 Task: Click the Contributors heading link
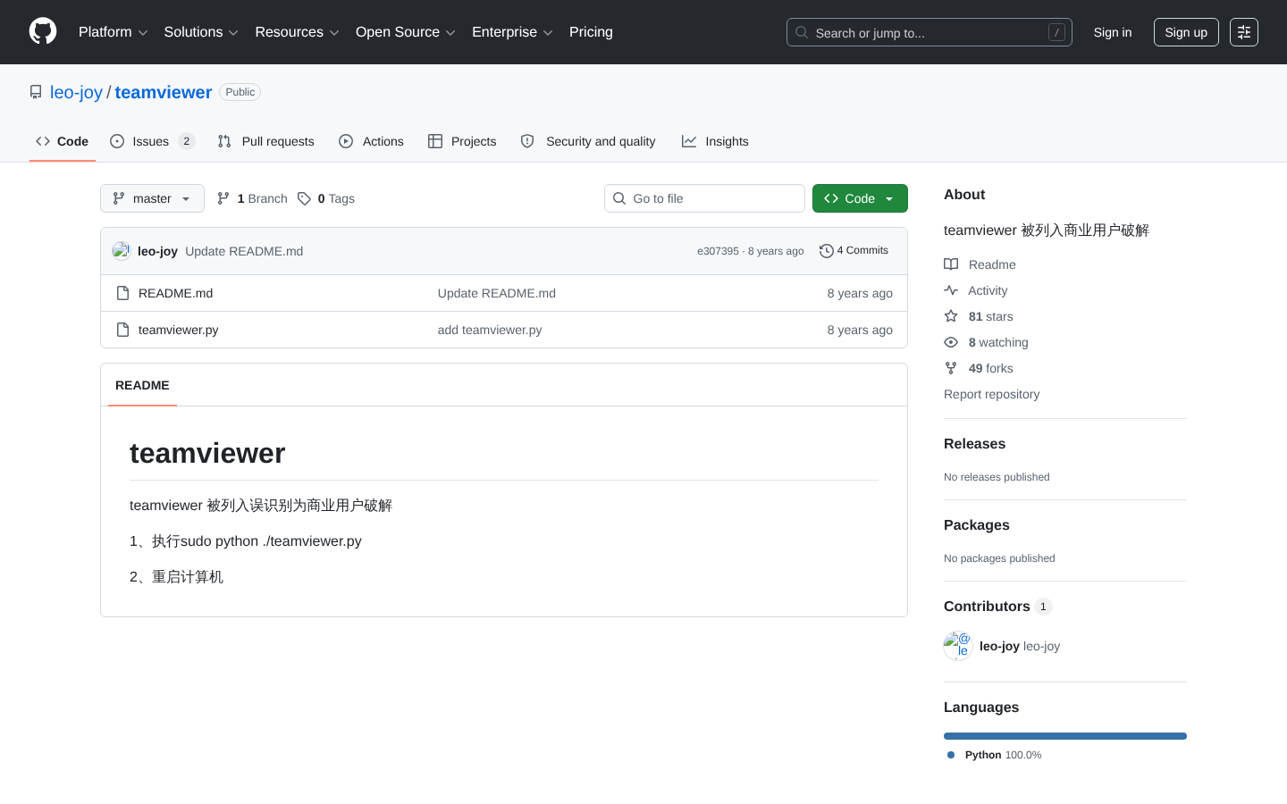[997, 607]
